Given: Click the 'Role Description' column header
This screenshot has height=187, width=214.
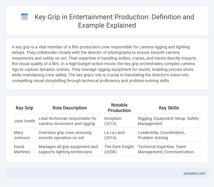Looking at the screenshot, I should click(x=70, y=108).
